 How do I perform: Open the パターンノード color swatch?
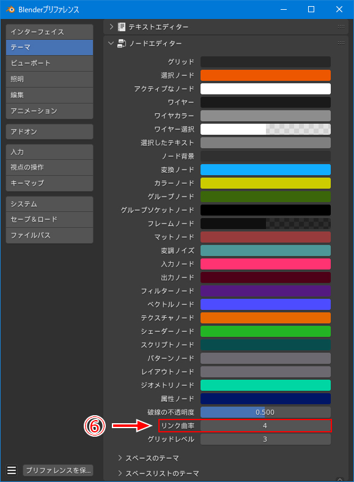point(266,358)
